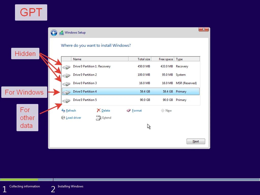Click the Installing Windows step label
This screenshot has height=195, width=260.
(x=71, y=186)
